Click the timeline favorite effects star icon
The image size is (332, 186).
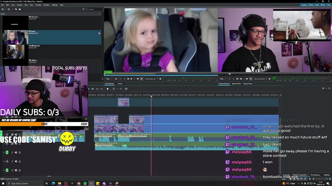tap(108, 89)
